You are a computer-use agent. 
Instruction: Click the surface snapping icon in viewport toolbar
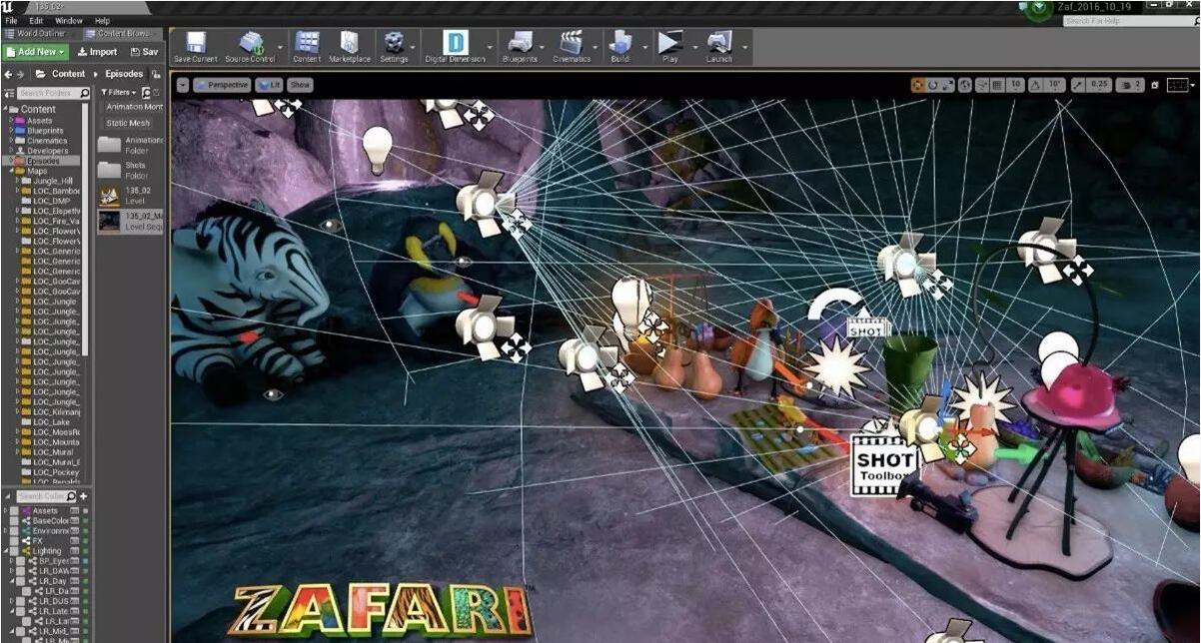pos(982,85)
